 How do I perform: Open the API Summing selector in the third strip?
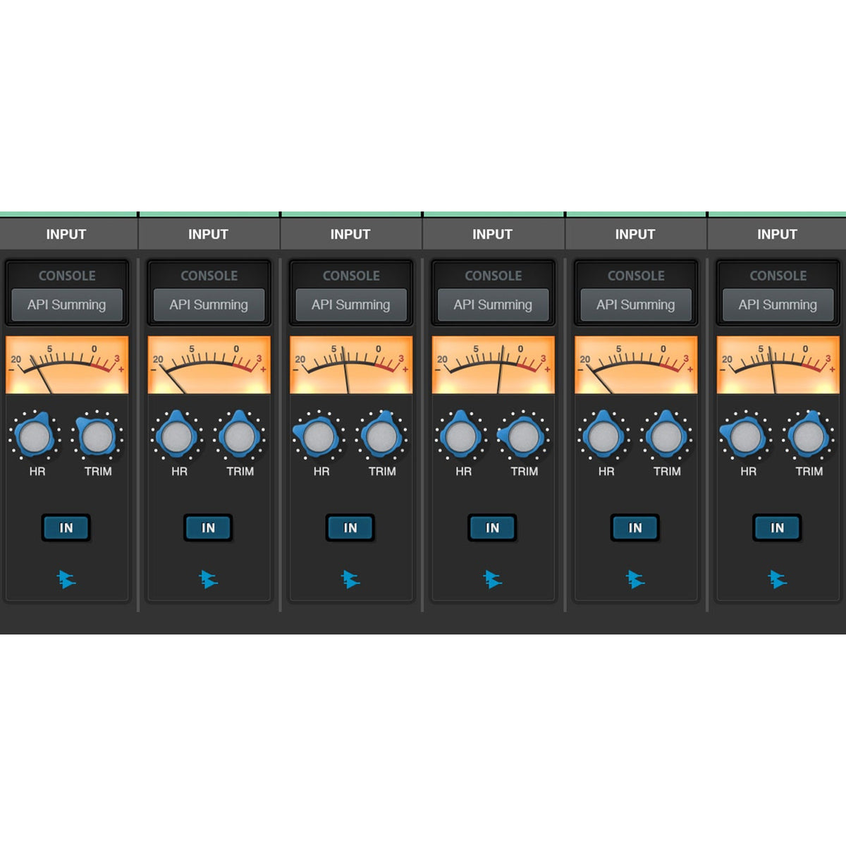point(351,305)
